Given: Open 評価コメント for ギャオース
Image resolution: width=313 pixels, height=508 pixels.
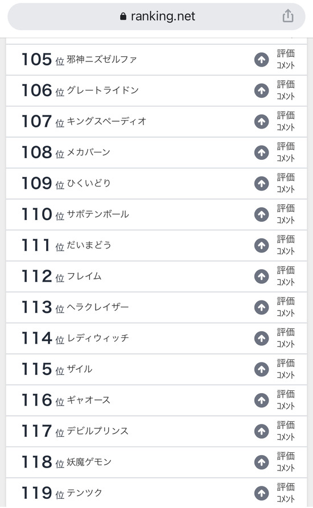Looking at the screenshot, I should pos(286,400).
